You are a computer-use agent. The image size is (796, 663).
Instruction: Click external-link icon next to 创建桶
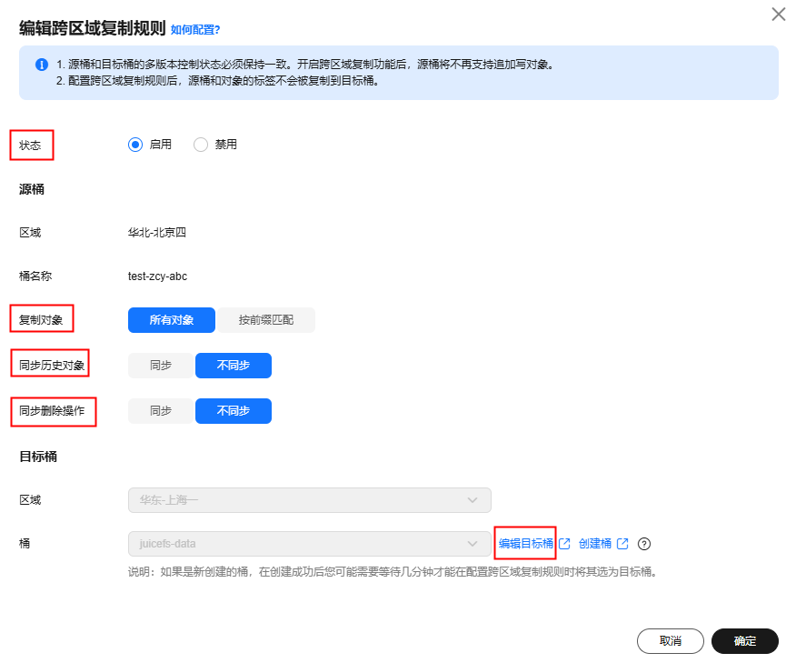tap(622, 544)
